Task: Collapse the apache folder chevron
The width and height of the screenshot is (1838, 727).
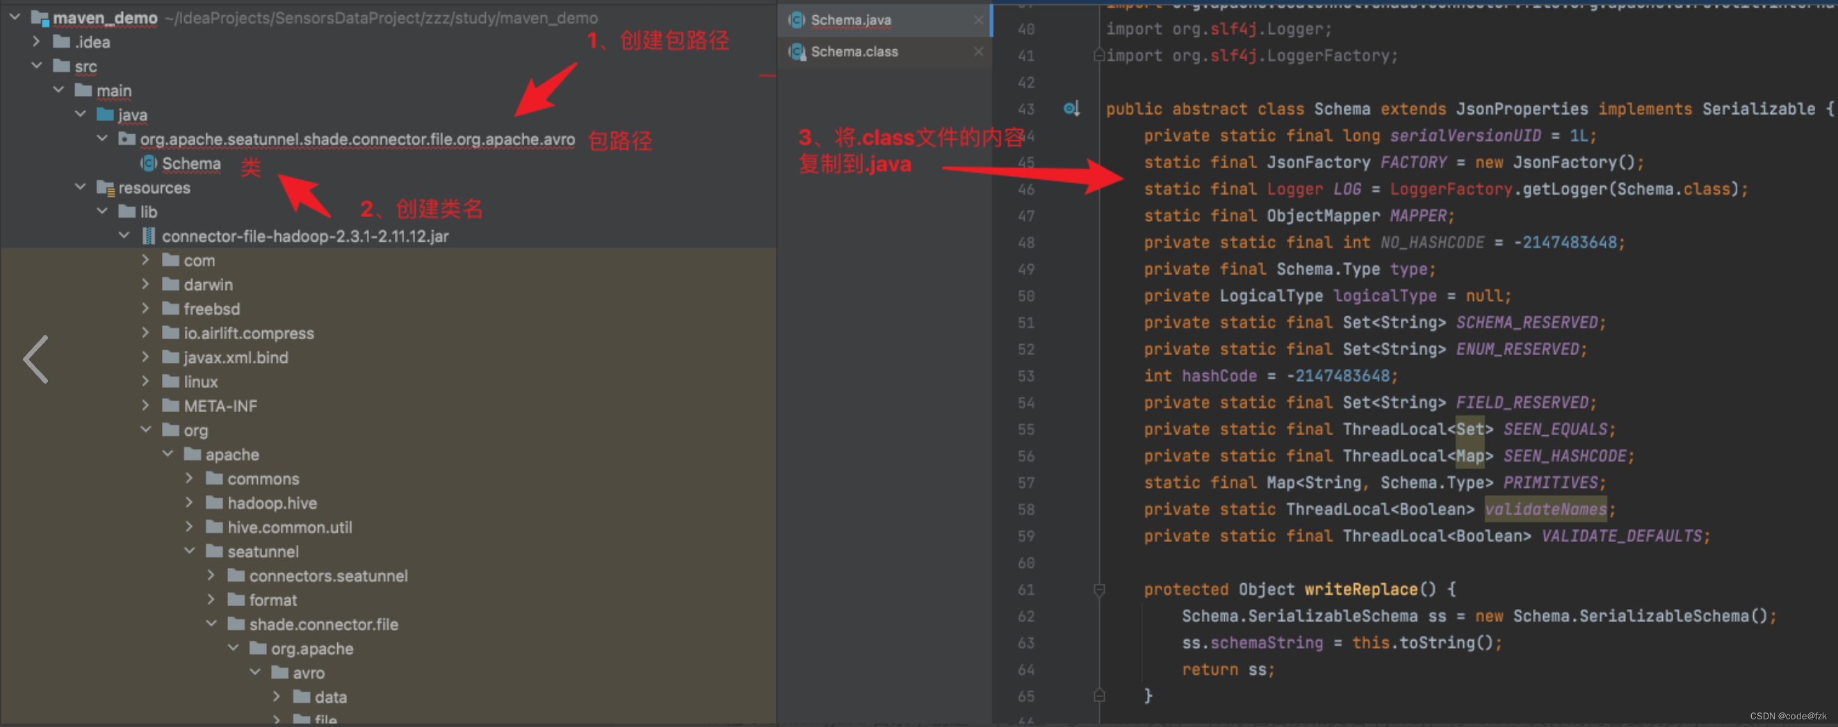Action: click(168, 454)
